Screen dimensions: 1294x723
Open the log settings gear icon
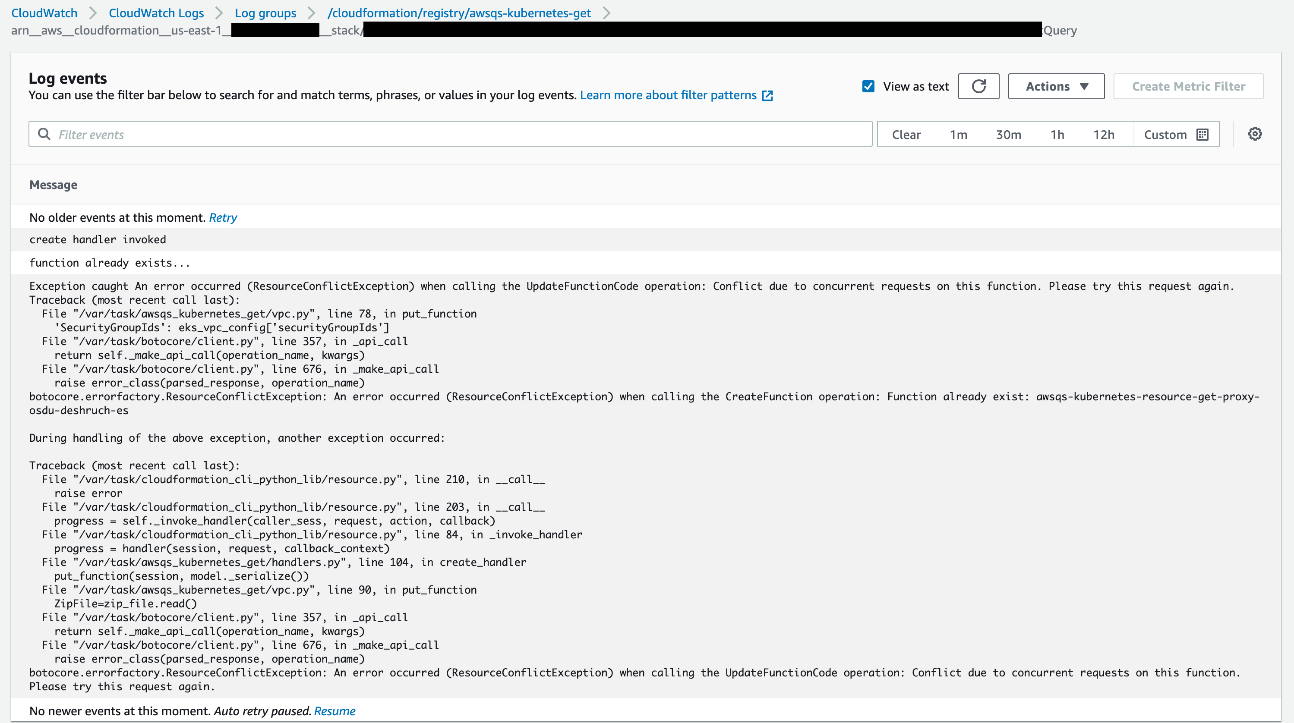1254,134
